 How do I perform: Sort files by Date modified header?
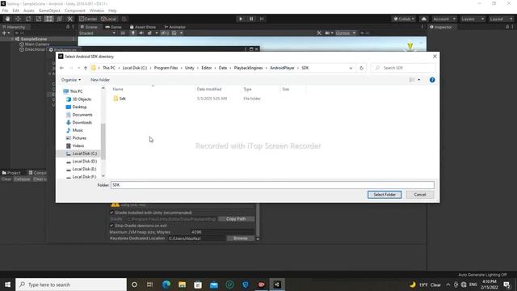coord(209,89)
